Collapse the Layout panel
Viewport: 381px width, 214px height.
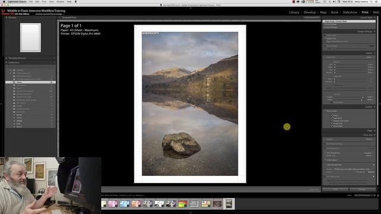374,53
